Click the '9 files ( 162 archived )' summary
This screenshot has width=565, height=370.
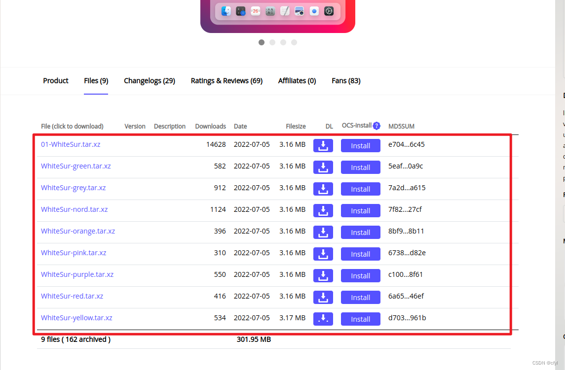(75, 339)
